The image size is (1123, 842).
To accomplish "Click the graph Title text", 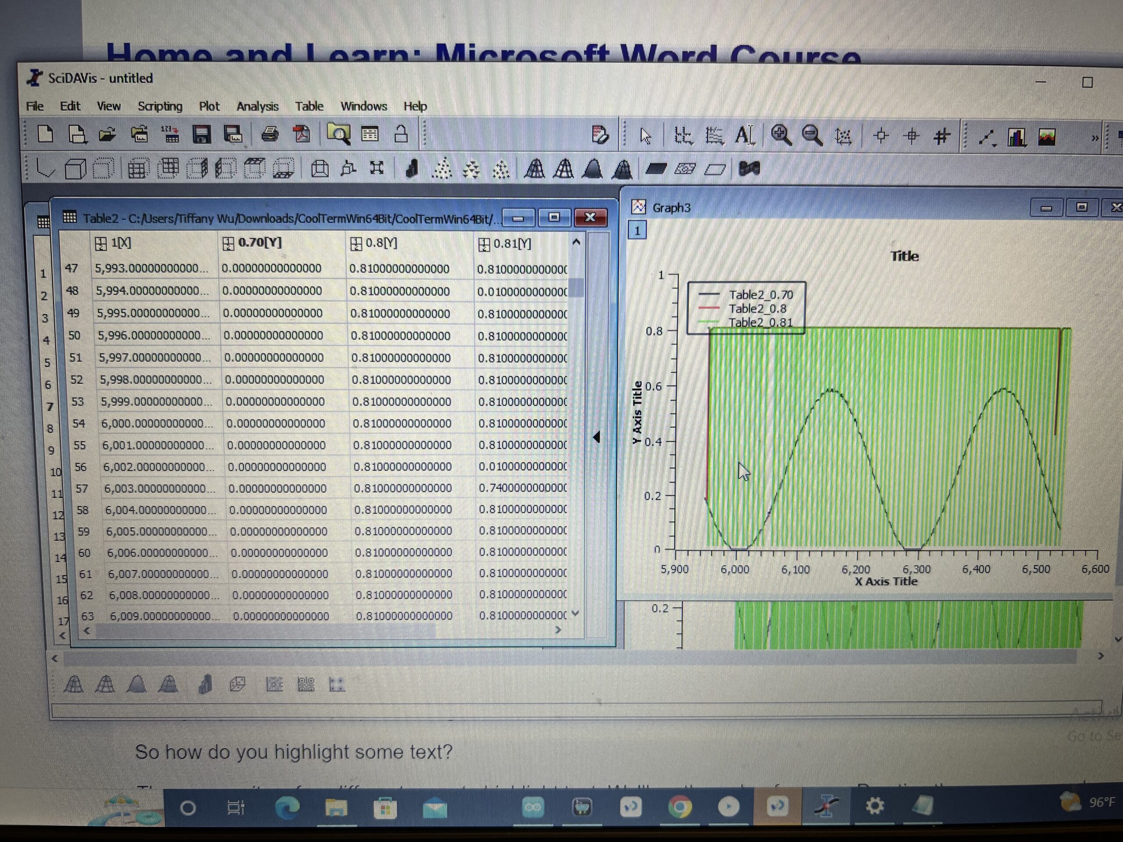I will click(904, 256).
